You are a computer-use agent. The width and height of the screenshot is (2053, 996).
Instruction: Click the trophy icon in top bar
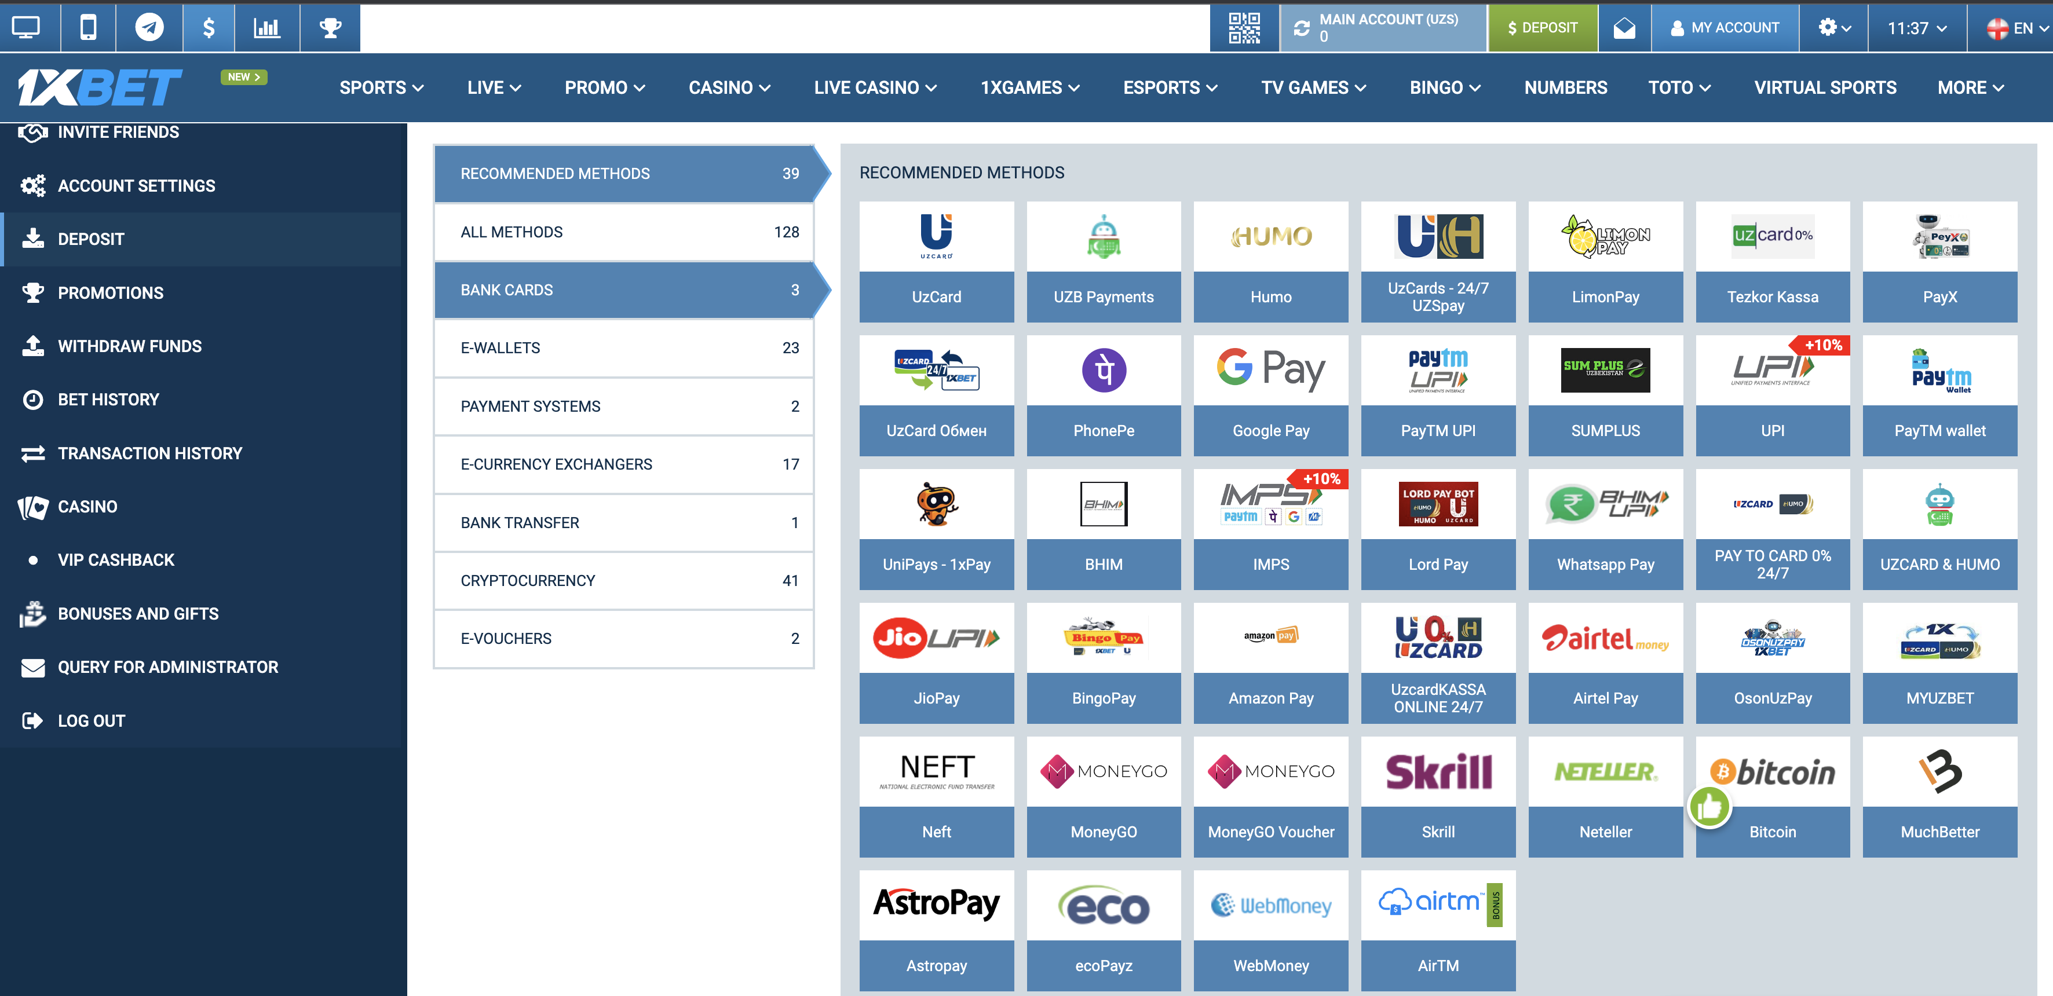(x=330, y=28)
